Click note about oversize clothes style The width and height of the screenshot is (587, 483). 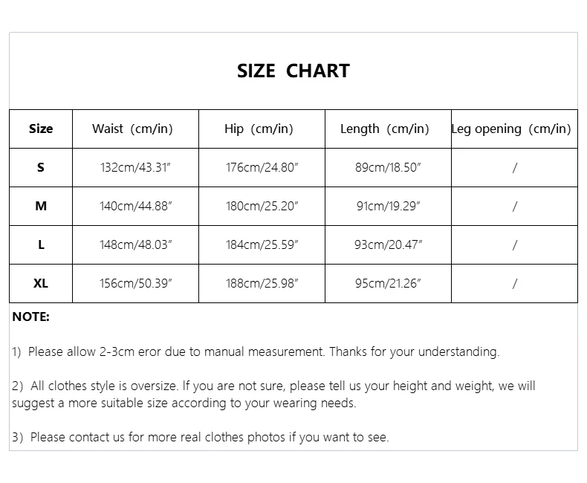(x=273, y=395)
